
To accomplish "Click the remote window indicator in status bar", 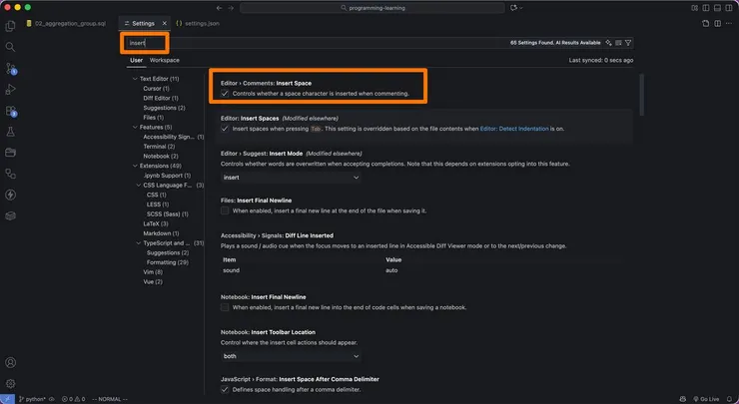I will (x=7, y=399).
